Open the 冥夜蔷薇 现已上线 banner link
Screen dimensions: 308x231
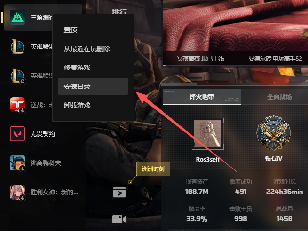200,58
